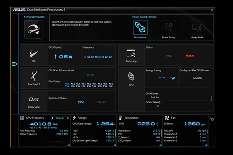The height and width of the screenshot is (155, 233).
Task: Click the first fan status icon
Action: coord(67,85)
